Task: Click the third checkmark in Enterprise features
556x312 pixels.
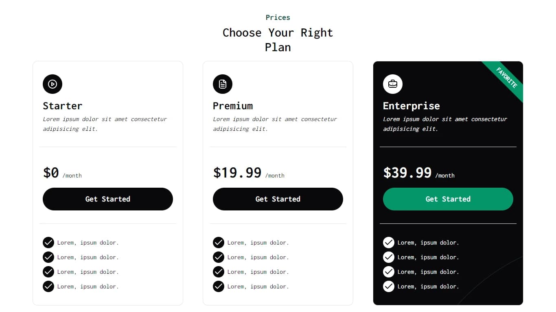Action: [x=389, y=272]
